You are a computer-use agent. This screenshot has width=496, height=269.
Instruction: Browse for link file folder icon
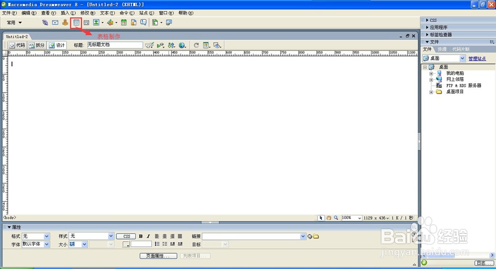[x=316, y=236]
